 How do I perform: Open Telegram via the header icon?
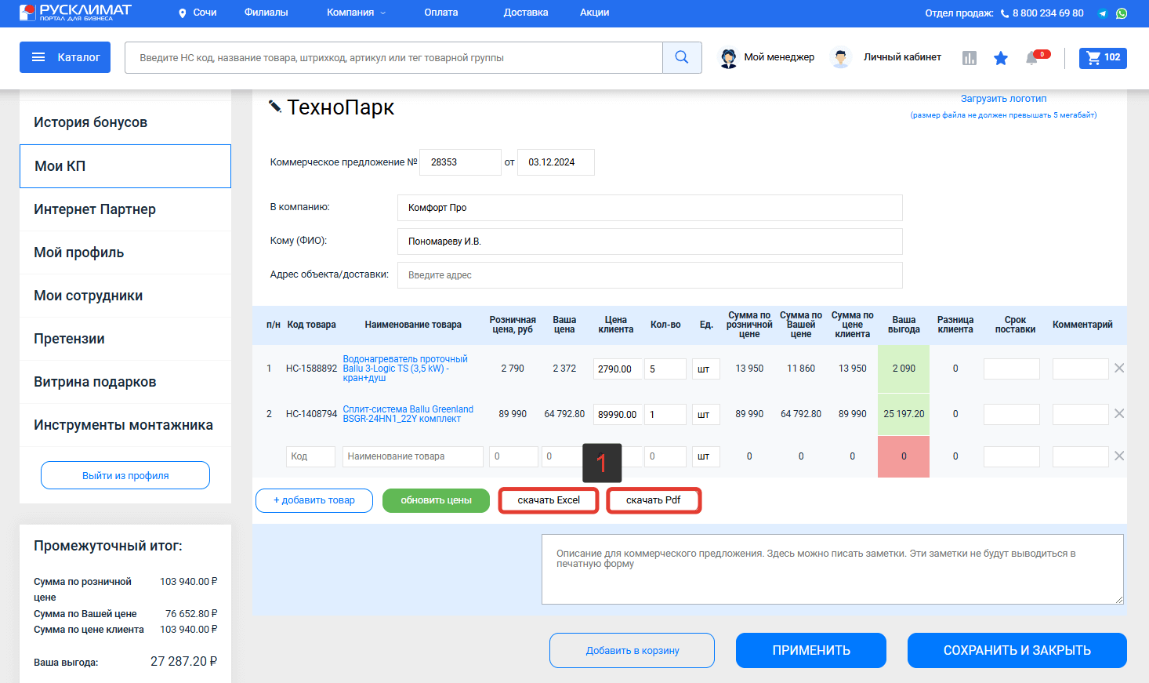click(1103, 13)
